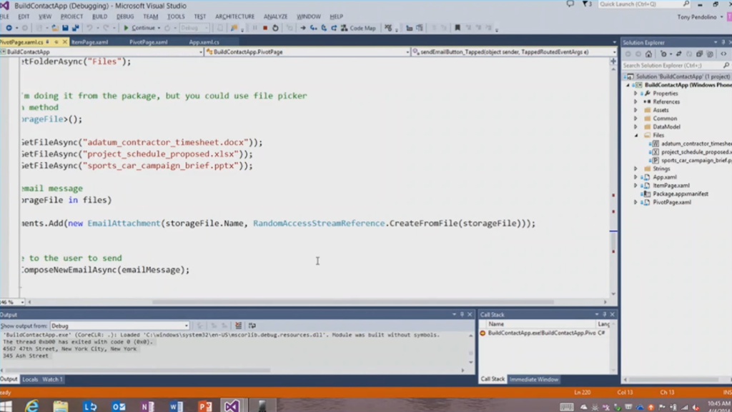The width and height of the screenshot is (732, 412).
Task: Click the bookmark icon in toolbar
Action: pyautogui.click(x=457, y=28)
